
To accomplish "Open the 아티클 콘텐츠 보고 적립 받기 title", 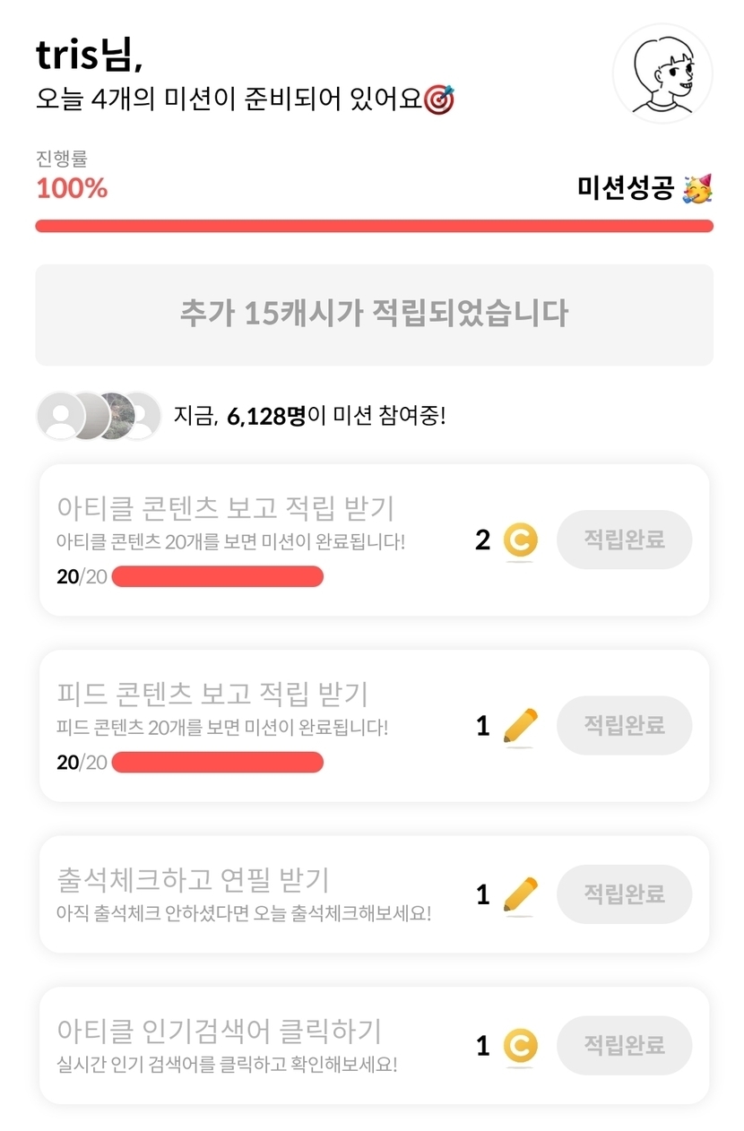I will click(x=225, y=508).
